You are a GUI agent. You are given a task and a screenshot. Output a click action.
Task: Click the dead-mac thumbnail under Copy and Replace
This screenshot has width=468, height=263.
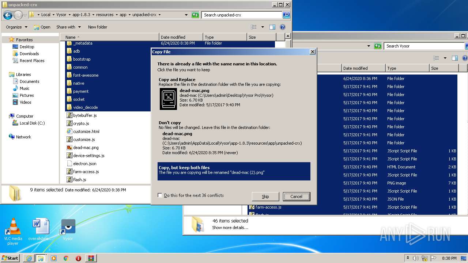point(168,99)
